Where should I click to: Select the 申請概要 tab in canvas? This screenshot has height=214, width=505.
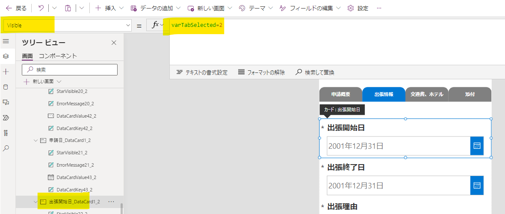[341, 95]
